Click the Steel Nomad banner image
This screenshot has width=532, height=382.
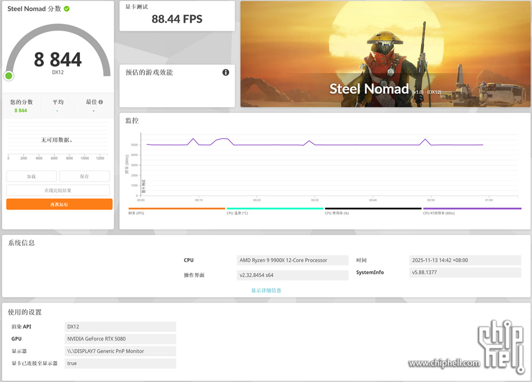coord(385,54)
